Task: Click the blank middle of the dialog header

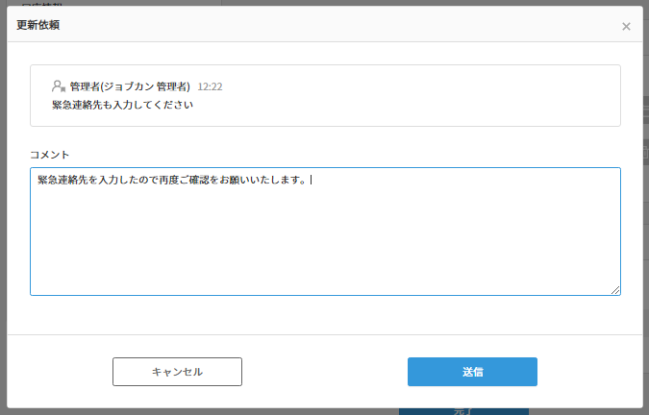Action: click(x=327, y=25)
